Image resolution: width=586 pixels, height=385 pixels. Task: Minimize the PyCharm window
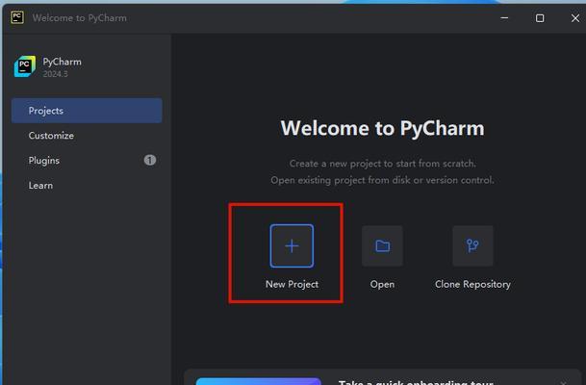[x=504, y=17]
